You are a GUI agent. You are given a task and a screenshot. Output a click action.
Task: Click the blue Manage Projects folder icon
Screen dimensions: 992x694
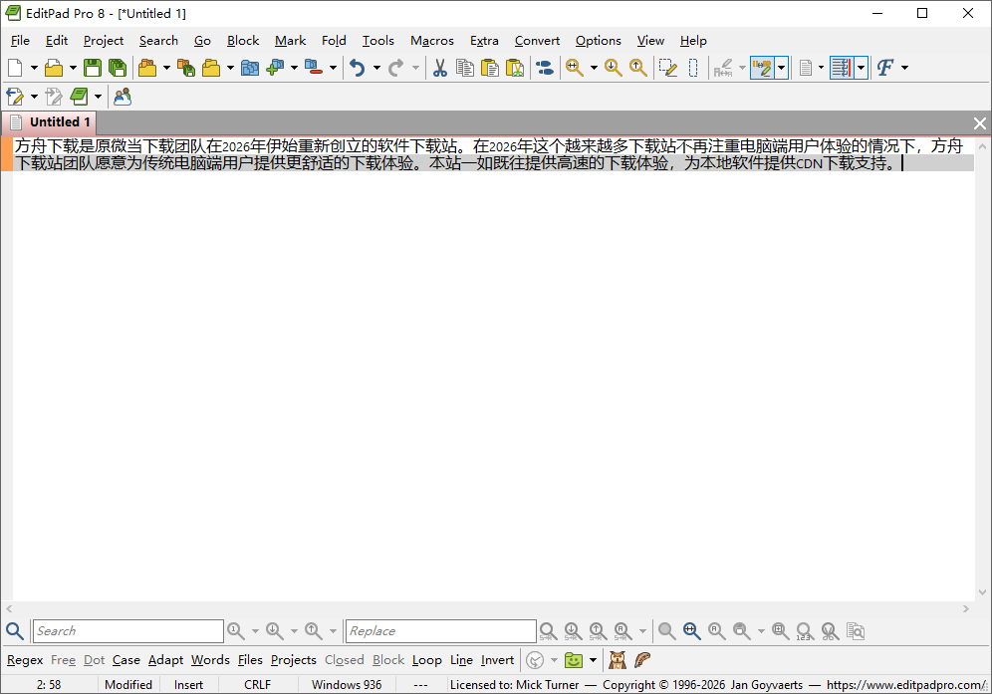(x=250, y=68)
